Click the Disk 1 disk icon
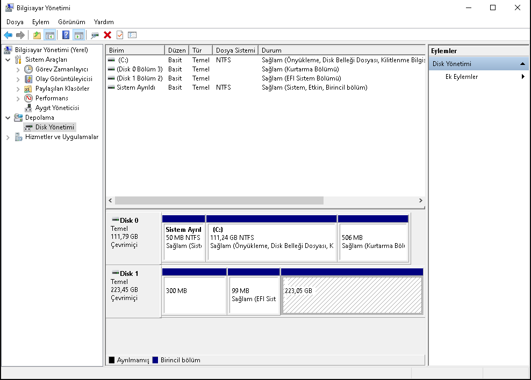The height and width of the screenshot is (380, 531). coord(116,273)
